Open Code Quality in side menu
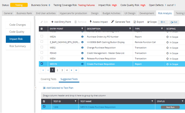The width and height of the screenshot is (185, 113). 18,32
